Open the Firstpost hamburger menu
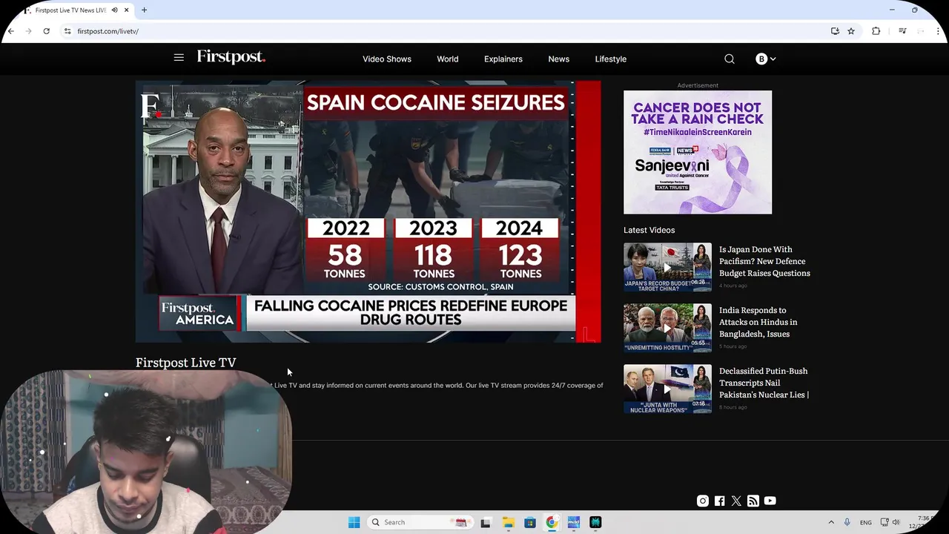949x534 pixels. 179,58
